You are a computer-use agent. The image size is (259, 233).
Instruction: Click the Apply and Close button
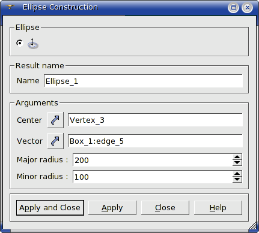point(50,208)
